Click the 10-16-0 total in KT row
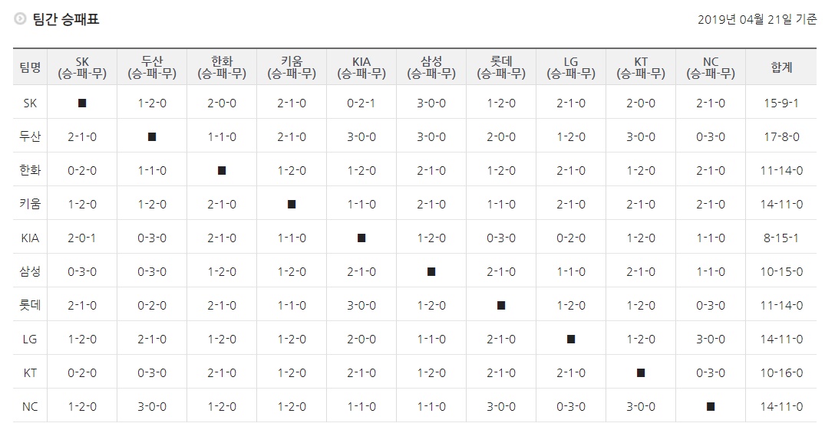Viewport: 835px width, 433px height. tap(781, 373)
